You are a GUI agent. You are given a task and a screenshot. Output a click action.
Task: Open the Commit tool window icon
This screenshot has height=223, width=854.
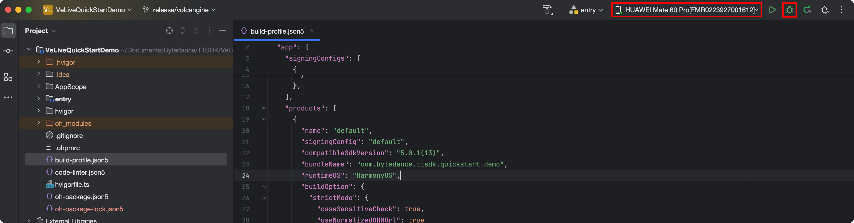[x=8, y=51]
